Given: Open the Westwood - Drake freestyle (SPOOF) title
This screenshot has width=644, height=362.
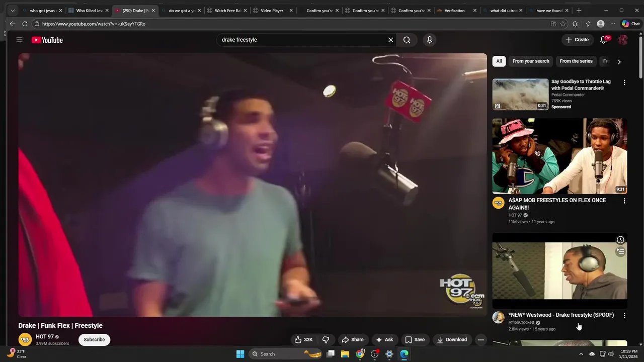Looking at the screenshot, I should (x=561, y=315).
